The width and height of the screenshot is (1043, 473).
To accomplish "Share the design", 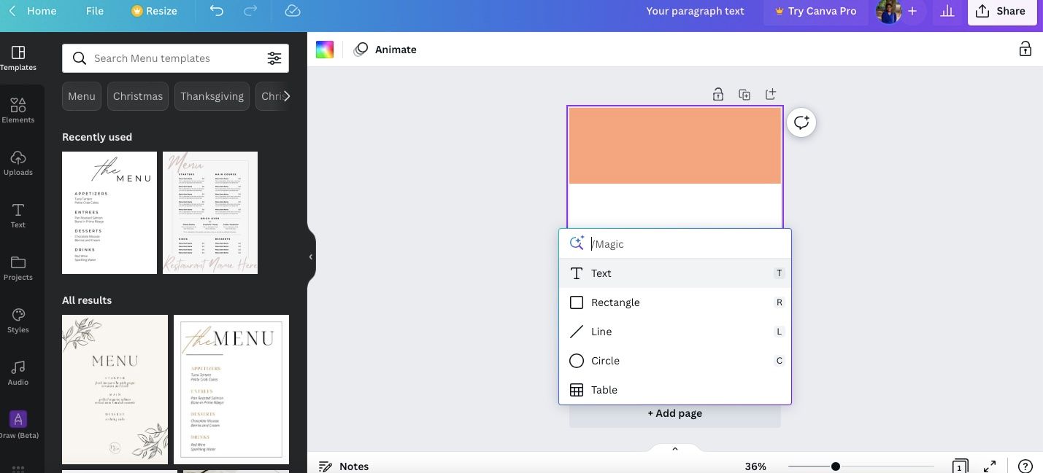I will (x=1001, y=11).
